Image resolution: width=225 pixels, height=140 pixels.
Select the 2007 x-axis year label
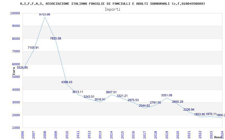coord(33,135)
